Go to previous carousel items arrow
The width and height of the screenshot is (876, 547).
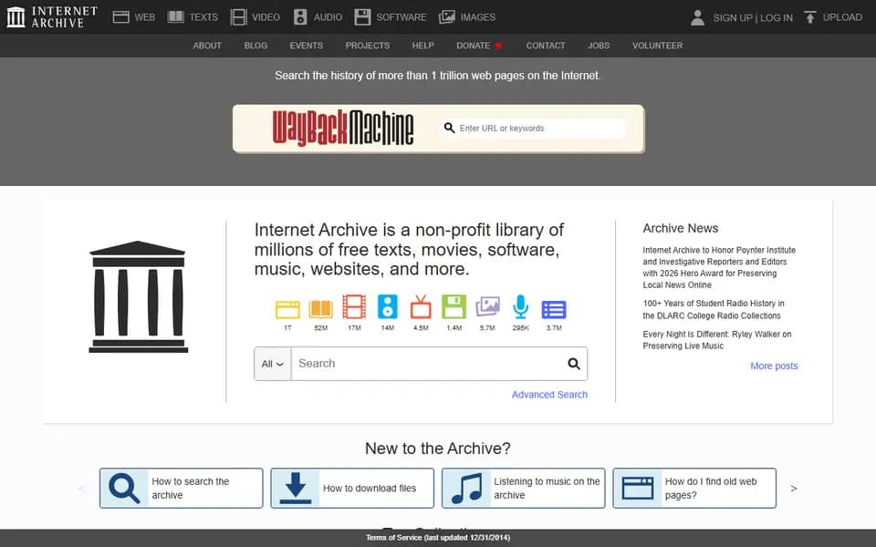pos(82,489)
